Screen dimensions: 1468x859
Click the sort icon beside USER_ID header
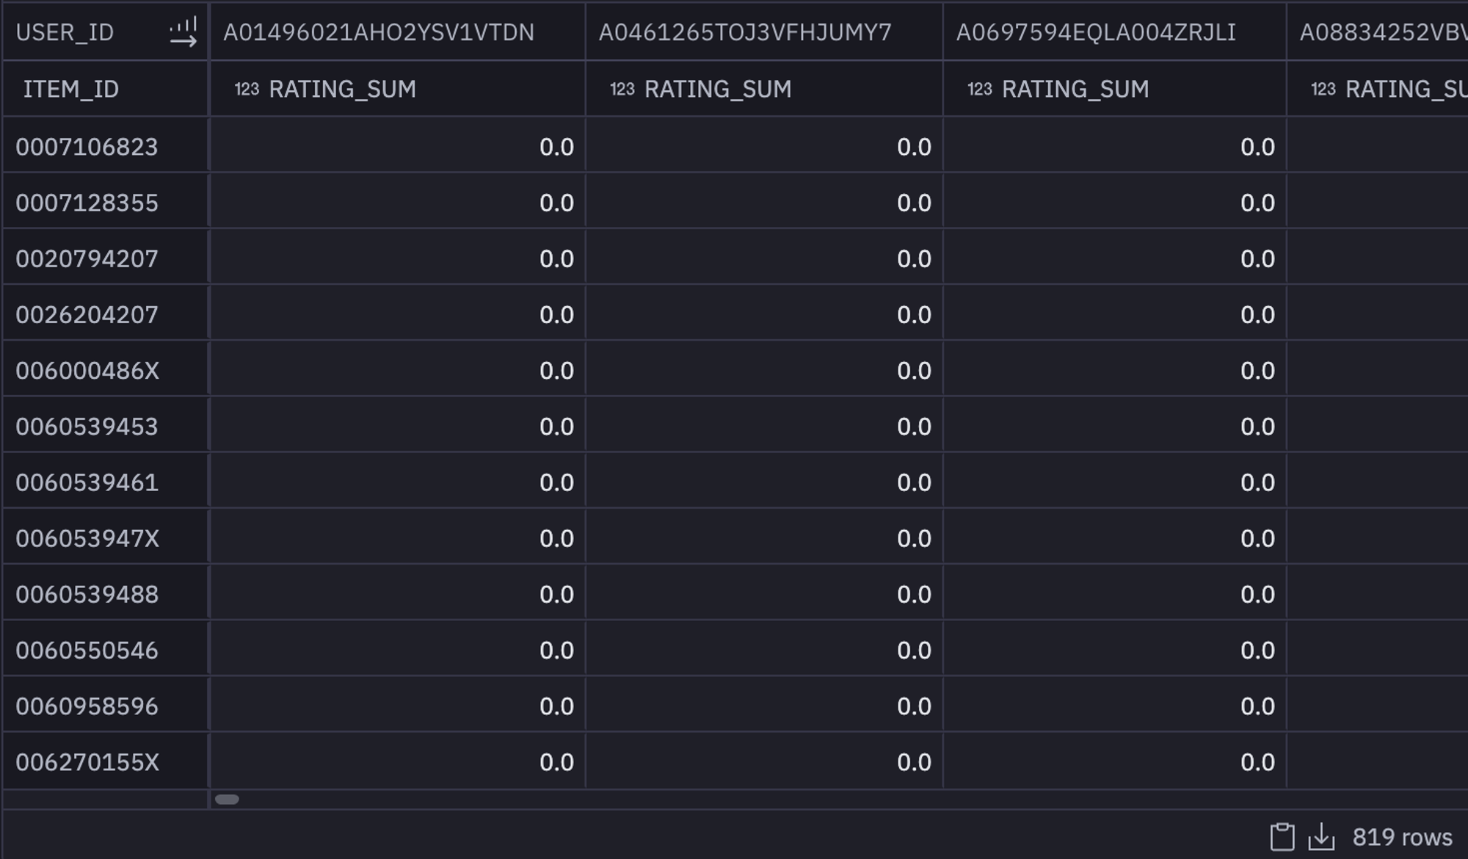click(183, 32)
